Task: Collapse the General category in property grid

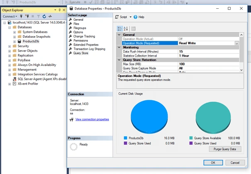Action: click(x=119, y=35)
